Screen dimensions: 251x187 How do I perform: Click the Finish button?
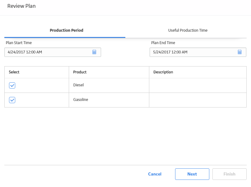click(230, 174)
